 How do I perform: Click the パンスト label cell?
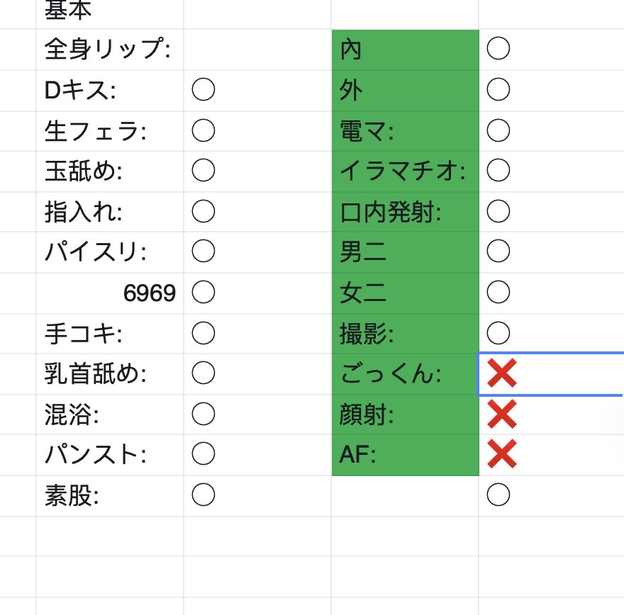tap(110, 454)
